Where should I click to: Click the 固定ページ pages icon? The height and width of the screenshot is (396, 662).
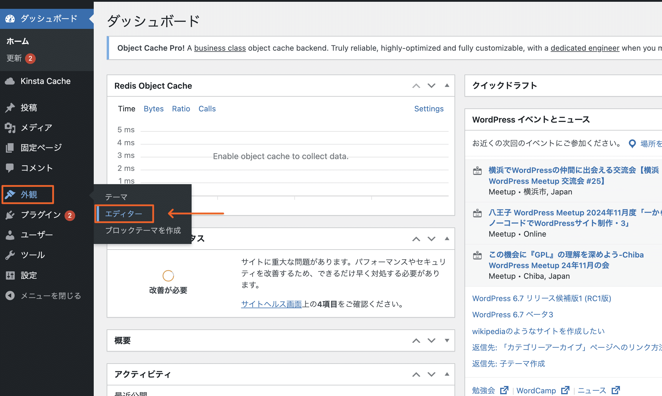10,147
